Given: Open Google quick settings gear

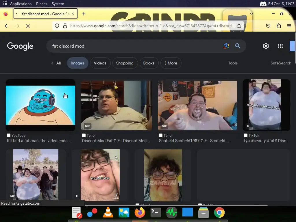Looking at the screenshot, I should tap(266, 46).
